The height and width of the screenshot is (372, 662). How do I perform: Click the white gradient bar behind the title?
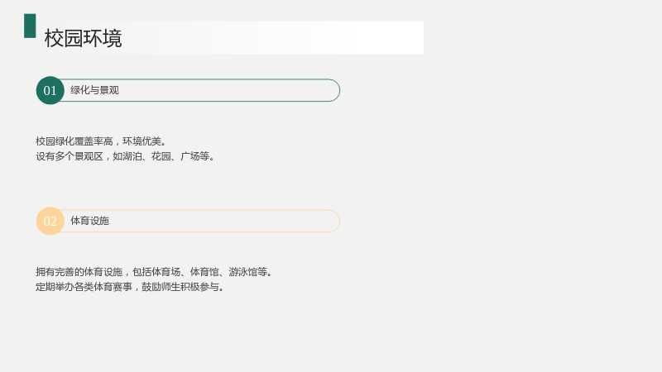click(x=253, y=38)
